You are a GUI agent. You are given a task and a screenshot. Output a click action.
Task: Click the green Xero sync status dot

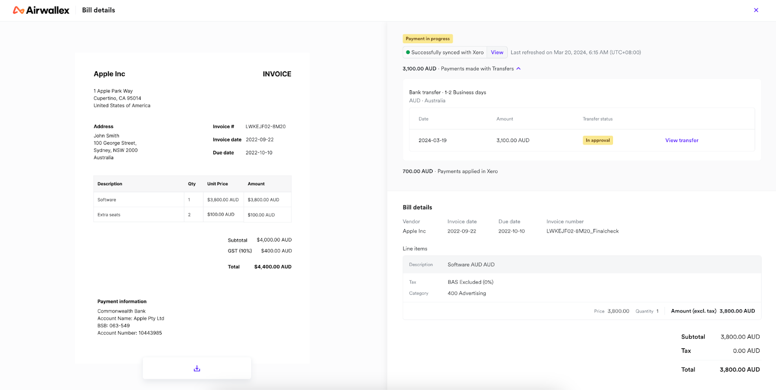pyautogui.click(x=408, y=52)
